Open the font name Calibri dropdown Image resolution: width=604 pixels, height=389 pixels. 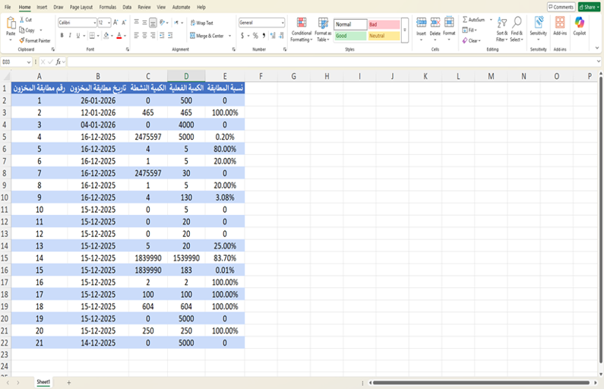coord(94,23)
